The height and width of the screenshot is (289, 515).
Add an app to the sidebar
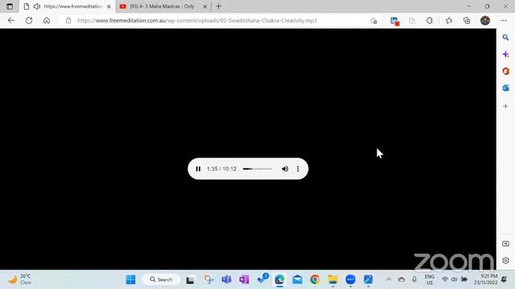click(505, 106)
